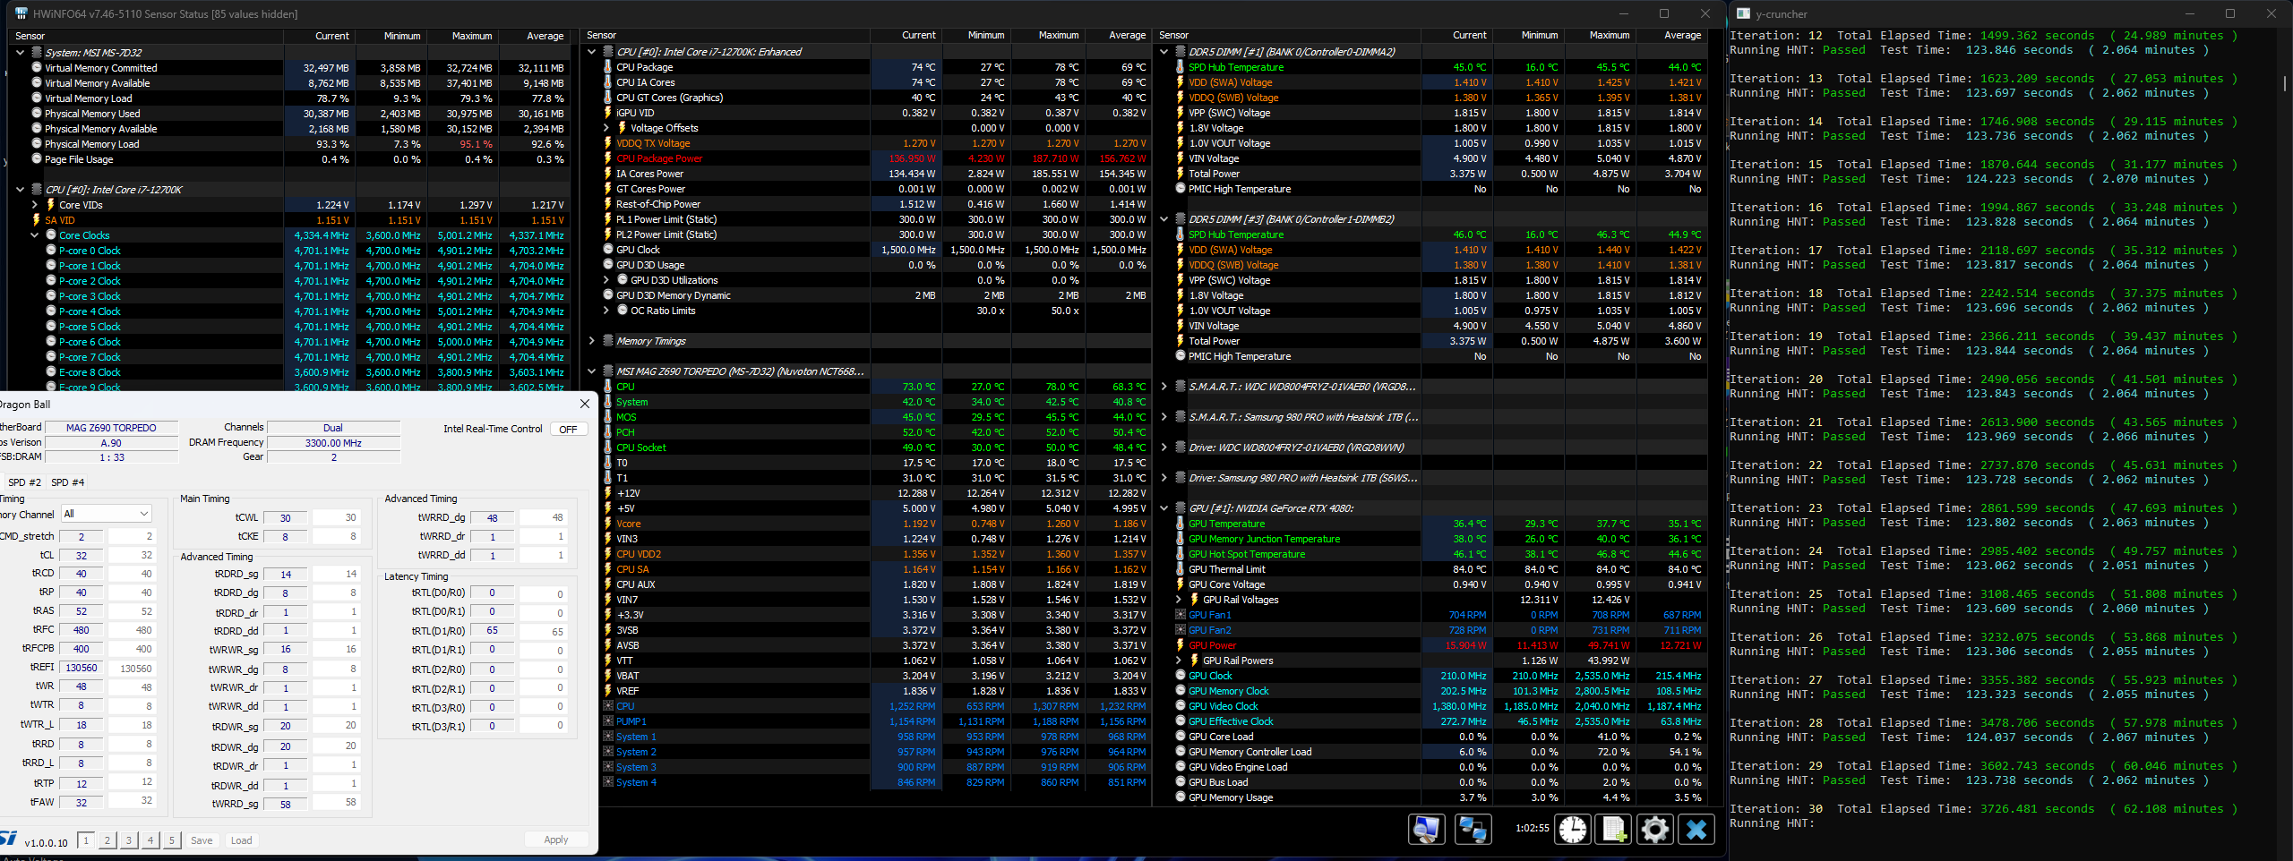This screenshot has width=2293, height=861.
Task: Click the CPU Package temperature thermometer icon
Action: (608, 67)
